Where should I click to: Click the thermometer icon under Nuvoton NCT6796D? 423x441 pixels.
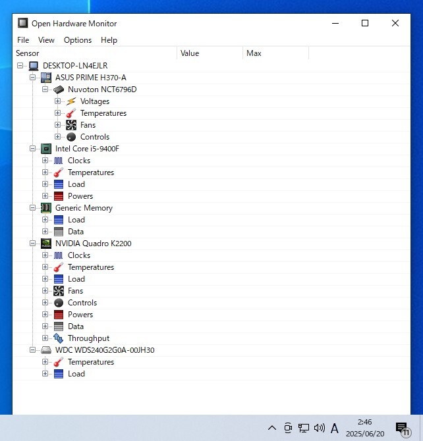click(x=71, y=113)
